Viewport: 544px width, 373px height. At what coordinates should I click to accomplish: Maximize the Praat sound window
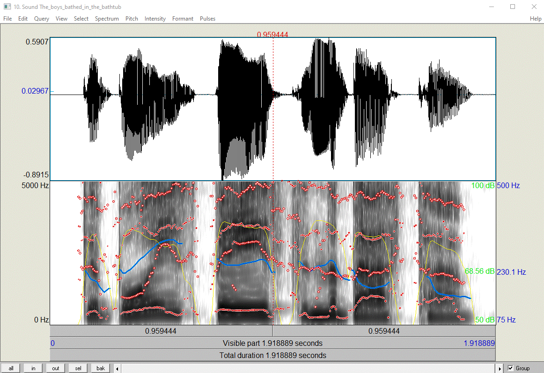click(513, 7)
